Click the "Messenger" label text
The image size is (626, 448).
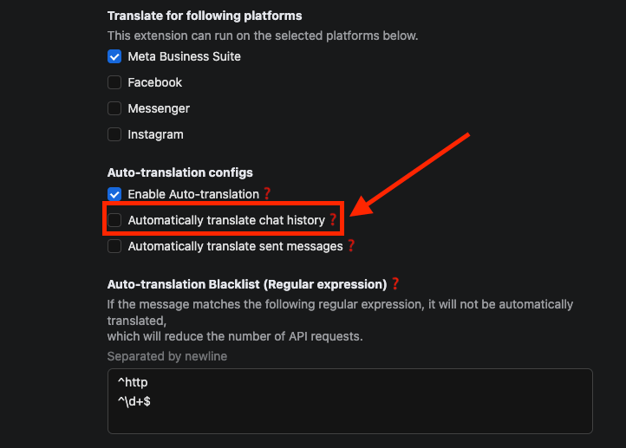click(159, 108)
